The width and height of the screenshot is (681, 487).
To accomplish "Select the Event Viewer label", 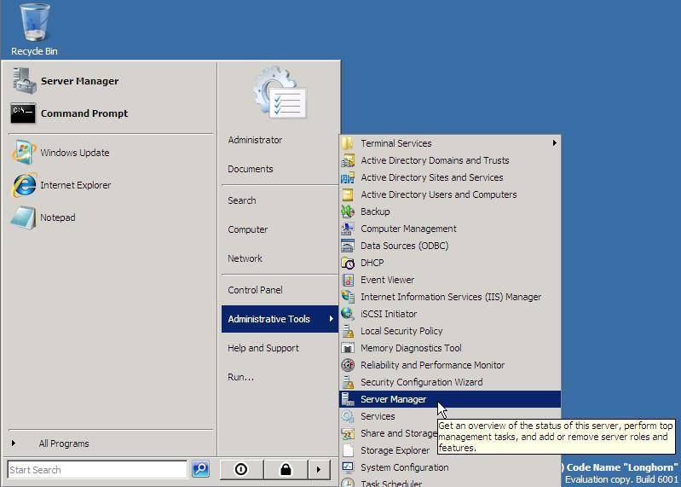I will [388, 280].
